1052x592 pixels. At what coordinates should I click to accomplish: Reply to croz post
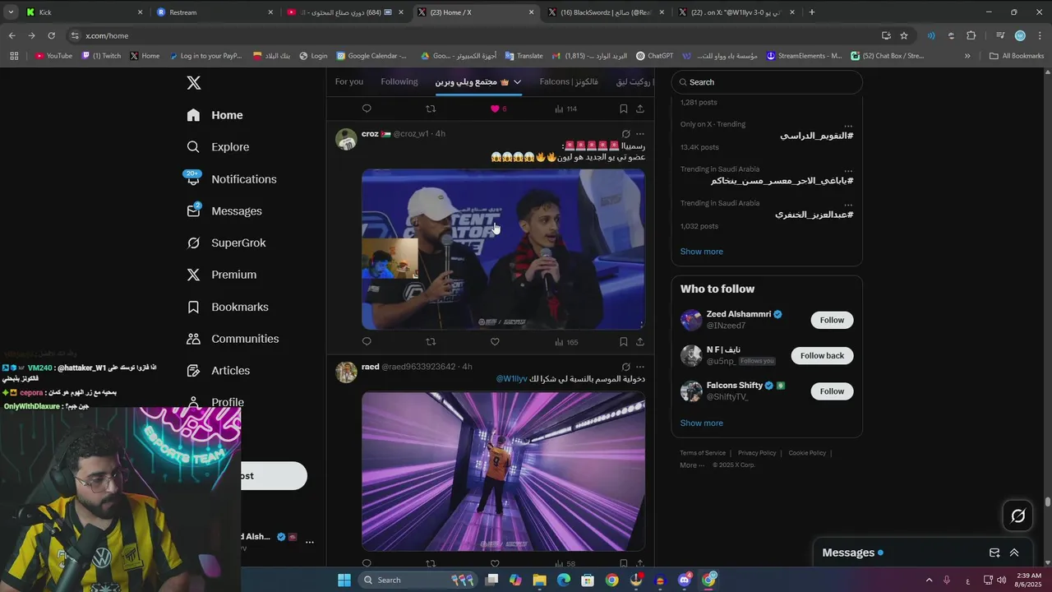point(367,341)
